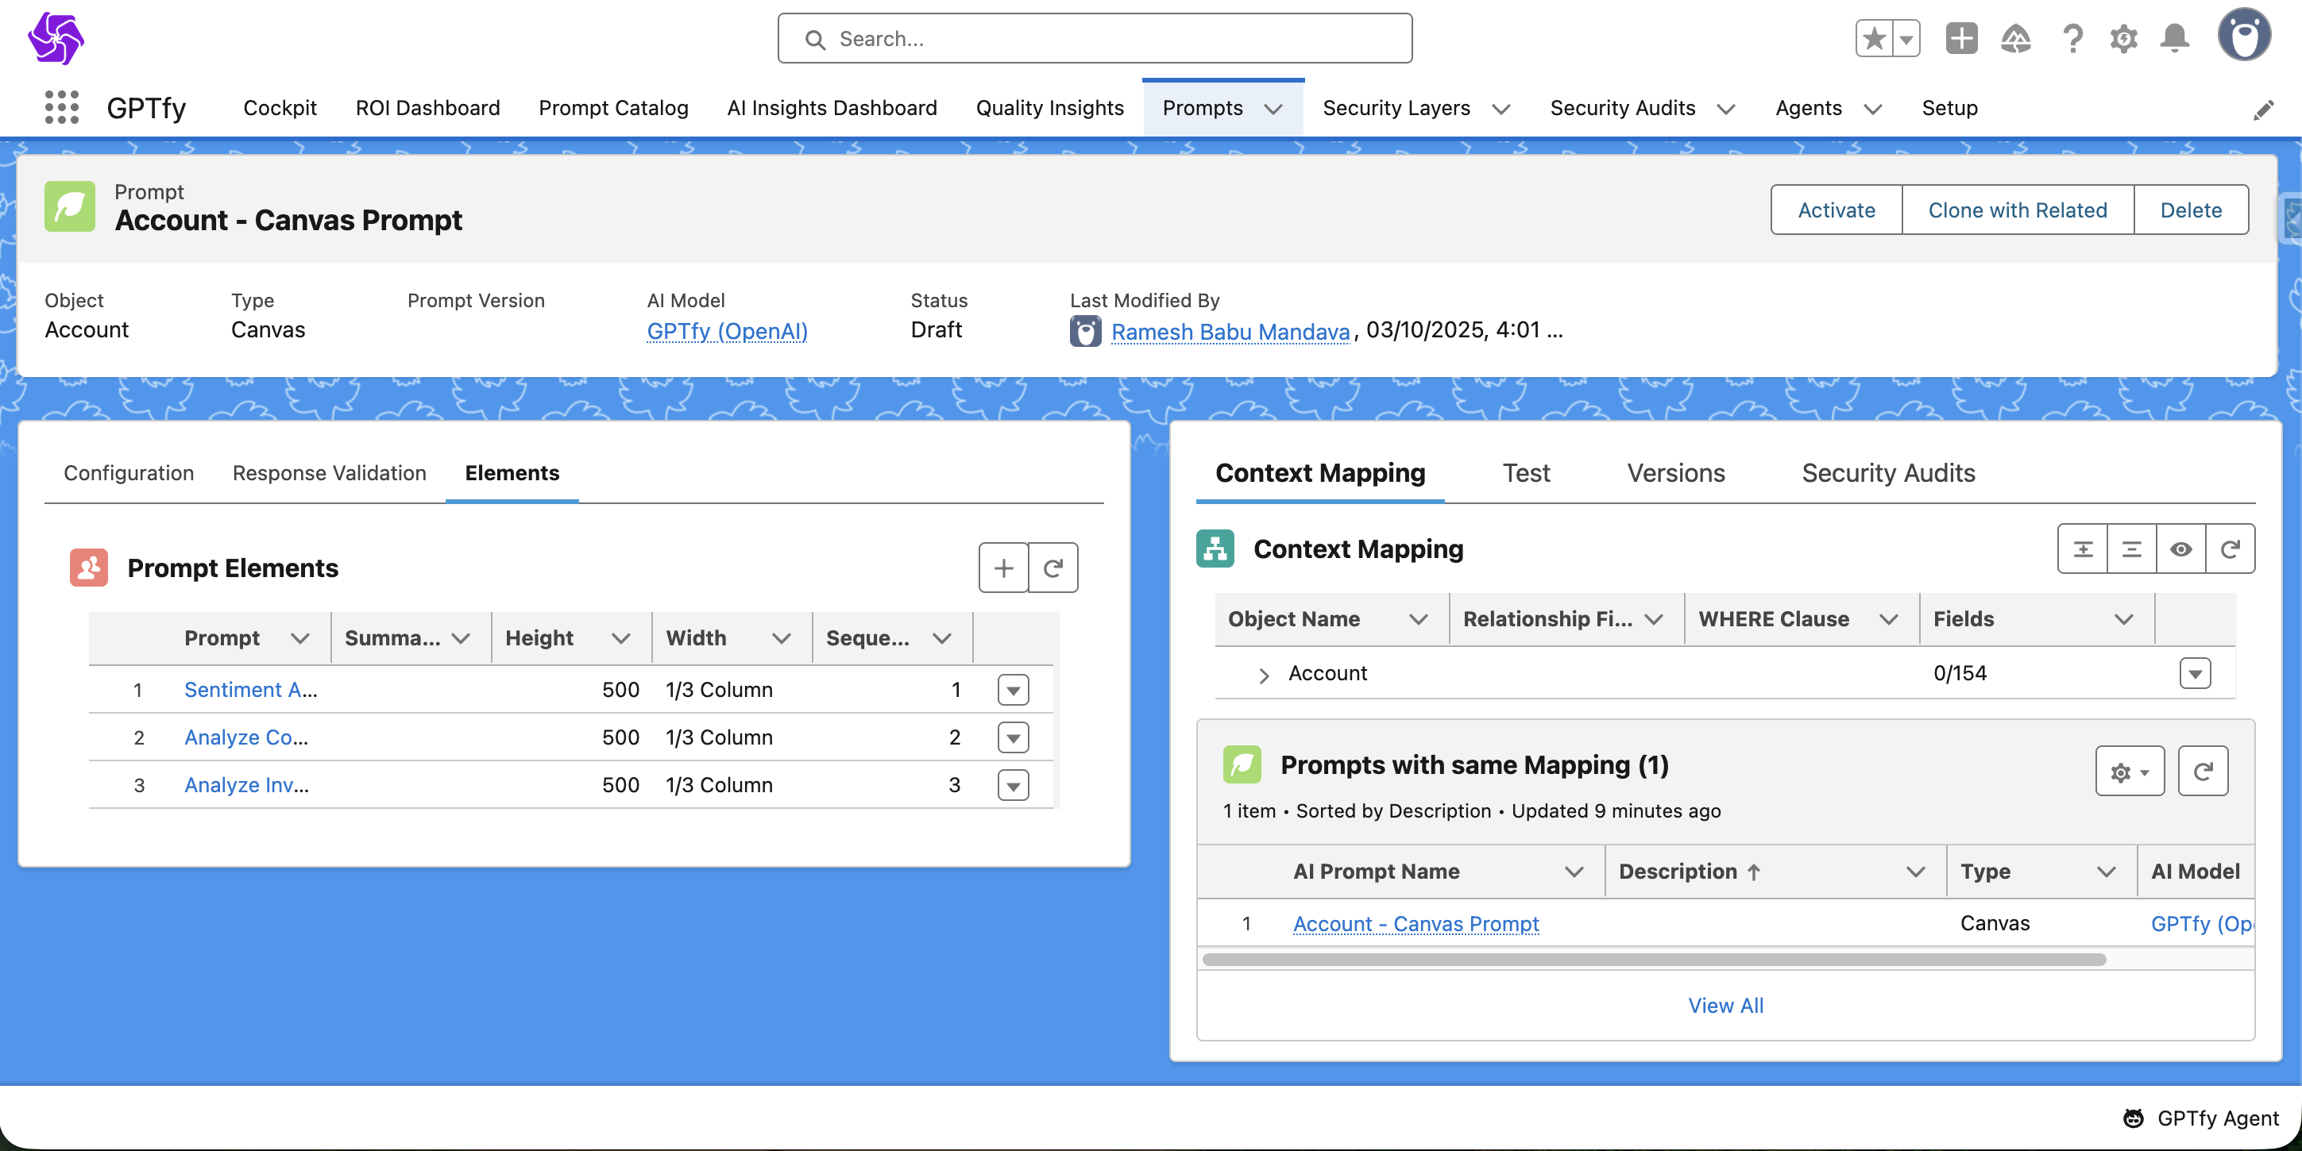Refresh the Prompt Elements list

tap(1053, 568)
